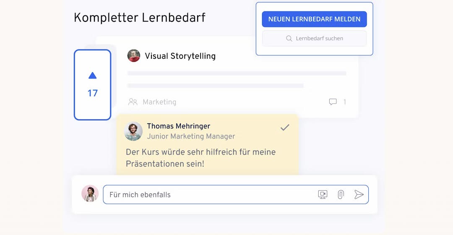Open the Visual Storytelling entry title
This screenshot has width=453, height=235.
click(x=180, y=56)
